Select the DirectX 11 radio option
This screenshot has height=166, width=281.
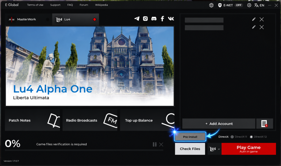coord(232,137)
